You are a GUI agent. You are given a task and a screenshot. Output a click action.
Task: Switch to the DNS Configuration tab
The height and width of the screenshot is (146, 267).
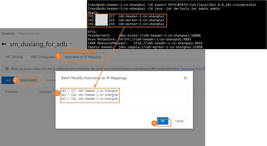pos(43,57)
